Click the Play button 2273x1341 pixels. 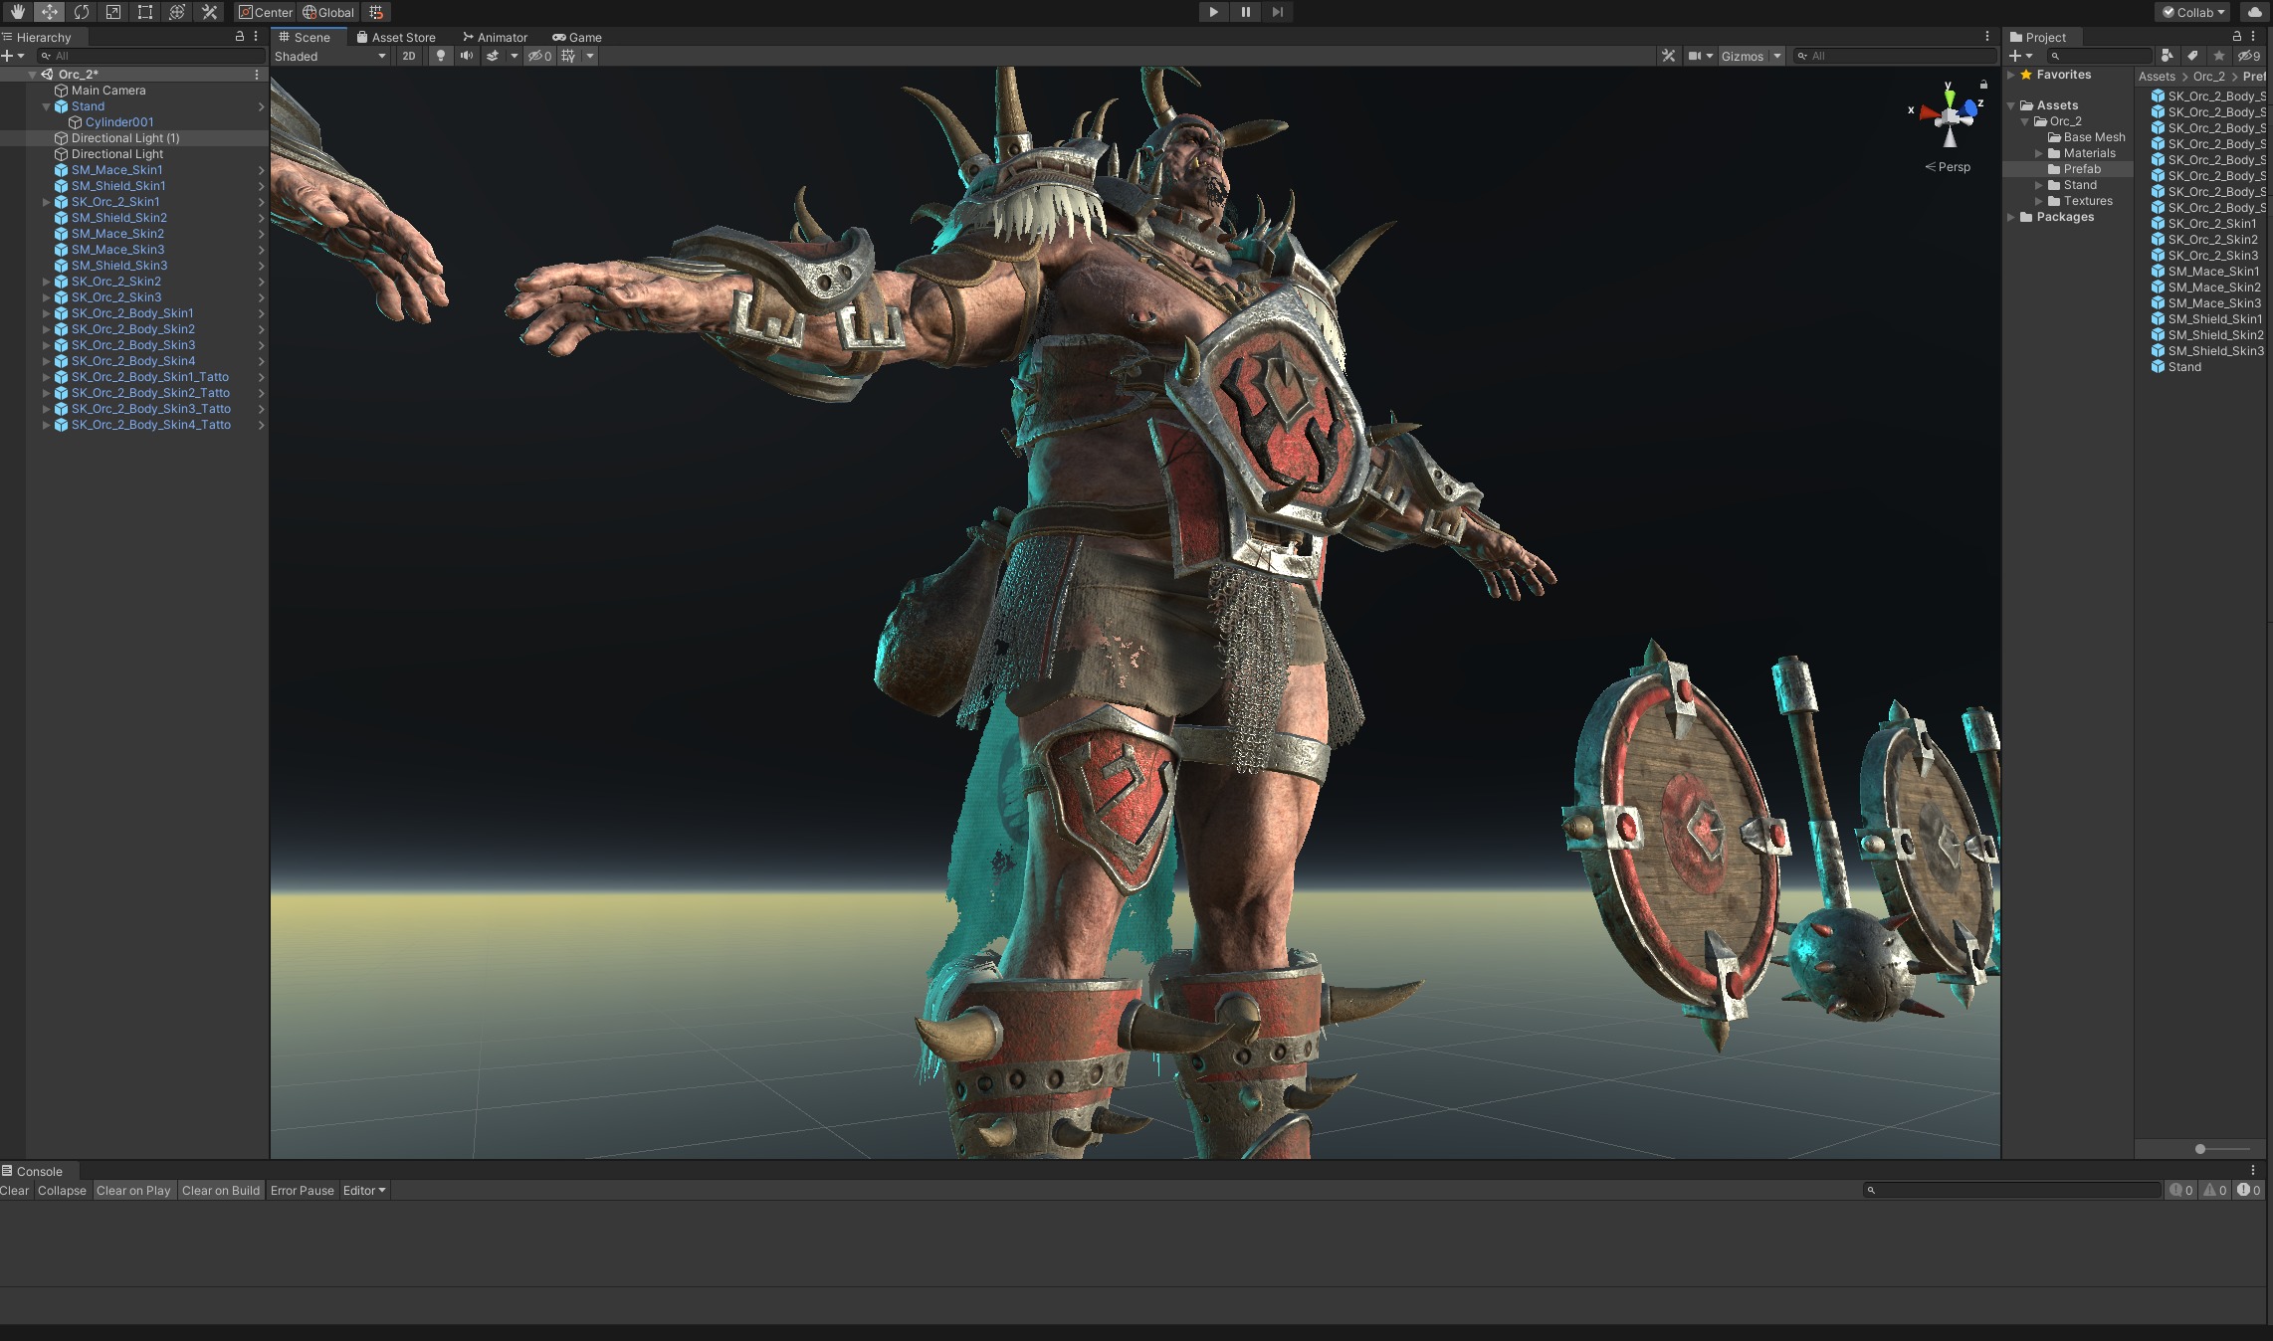pyautogui.click(x=1213, y=12)
